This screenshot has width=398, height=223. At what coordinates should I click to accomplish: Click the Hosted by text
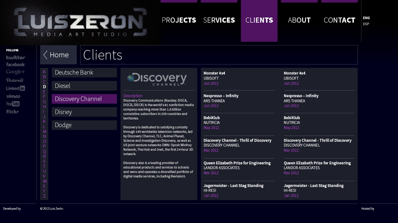pos(368,209)
